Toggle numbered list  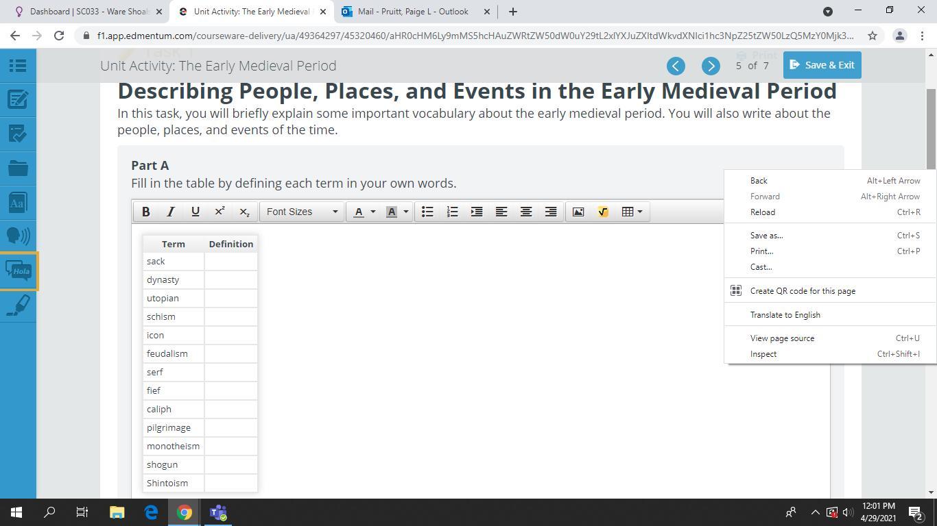tap(452, 212)
